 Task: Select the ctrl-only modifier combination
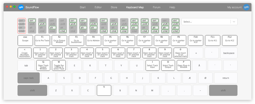(x=32, y=26)
